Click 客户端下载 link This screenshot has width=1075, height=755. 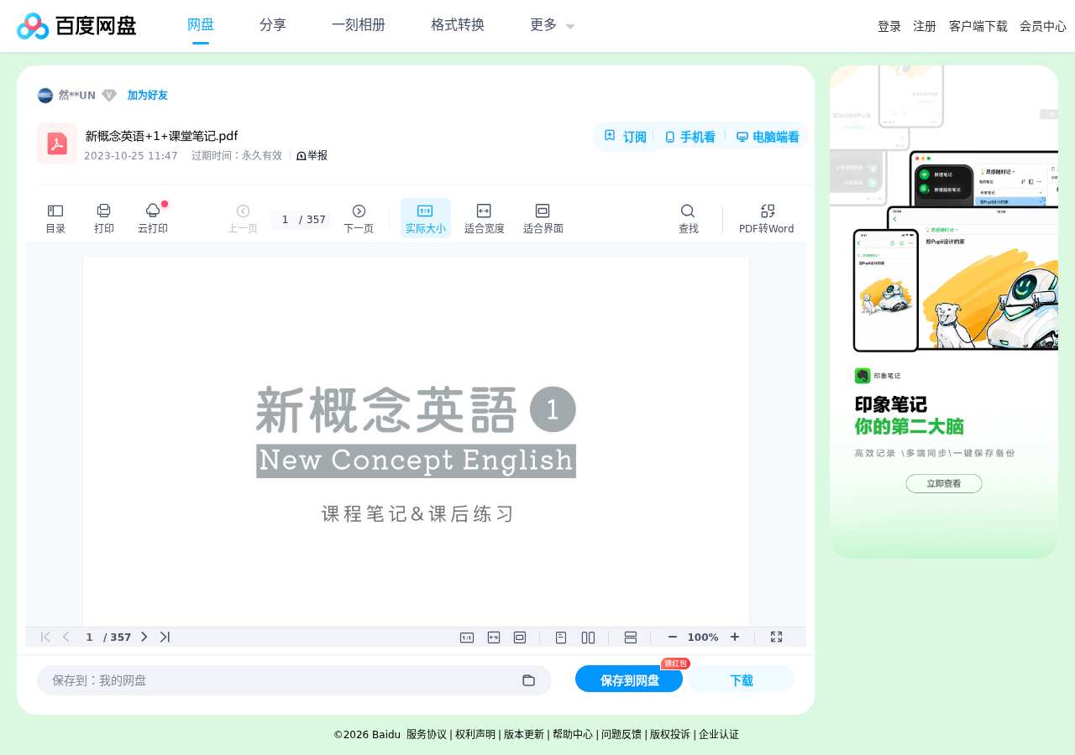click(978, 26)
